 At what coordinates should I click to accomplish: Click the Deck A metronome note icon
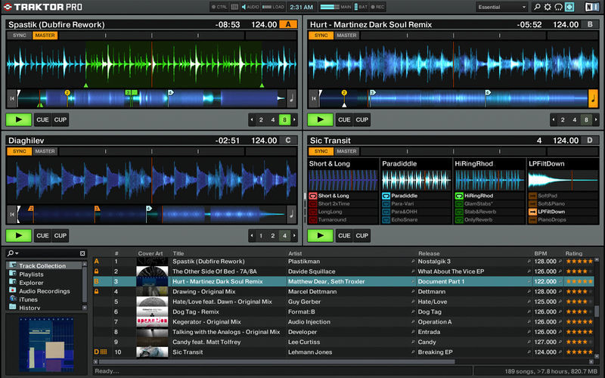coord(291,99)
